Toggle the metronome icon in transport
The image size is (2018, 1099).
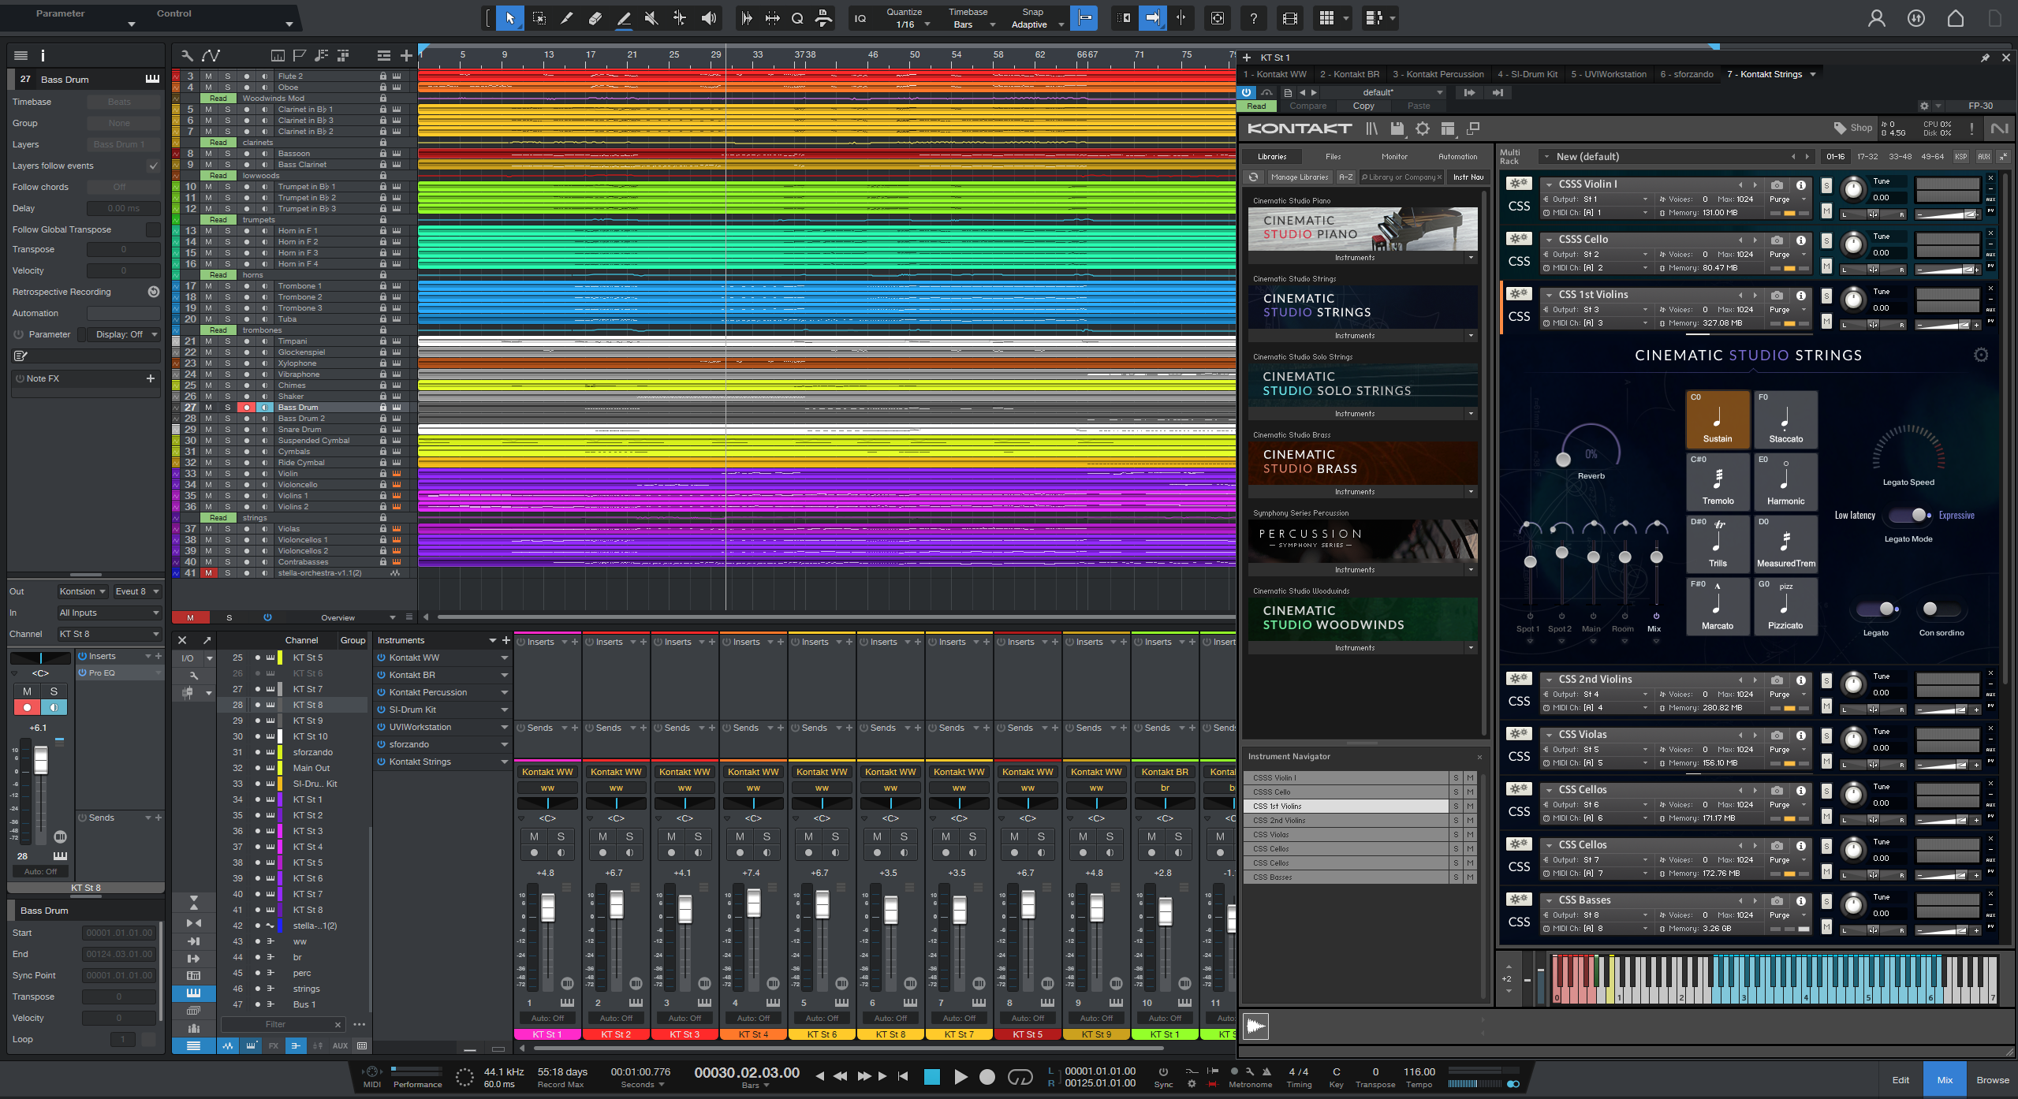tap(1266, 1071)
